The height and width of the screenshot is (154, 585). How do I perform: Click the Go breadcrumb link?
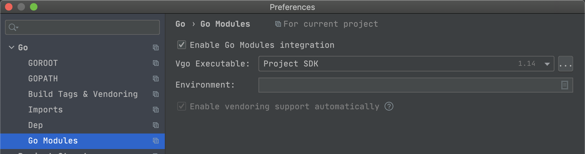pyautogui.click(x=180, y=24)
